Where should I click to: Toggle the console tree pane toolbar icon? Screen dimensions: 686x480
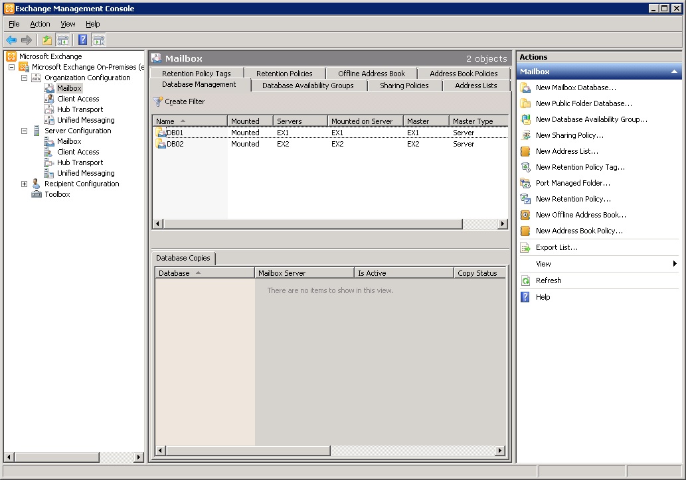63,40
